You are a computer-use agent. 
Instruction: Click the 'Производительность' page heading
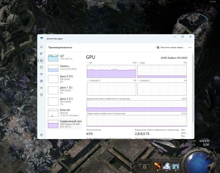point(60,48)
